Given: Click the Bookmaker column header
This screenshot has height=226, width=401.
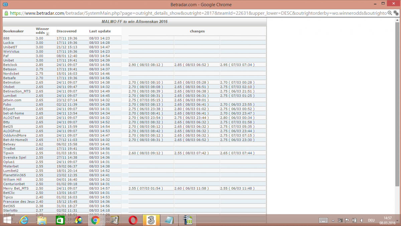Looking at the screenshot, I should (x=13, y=31).
